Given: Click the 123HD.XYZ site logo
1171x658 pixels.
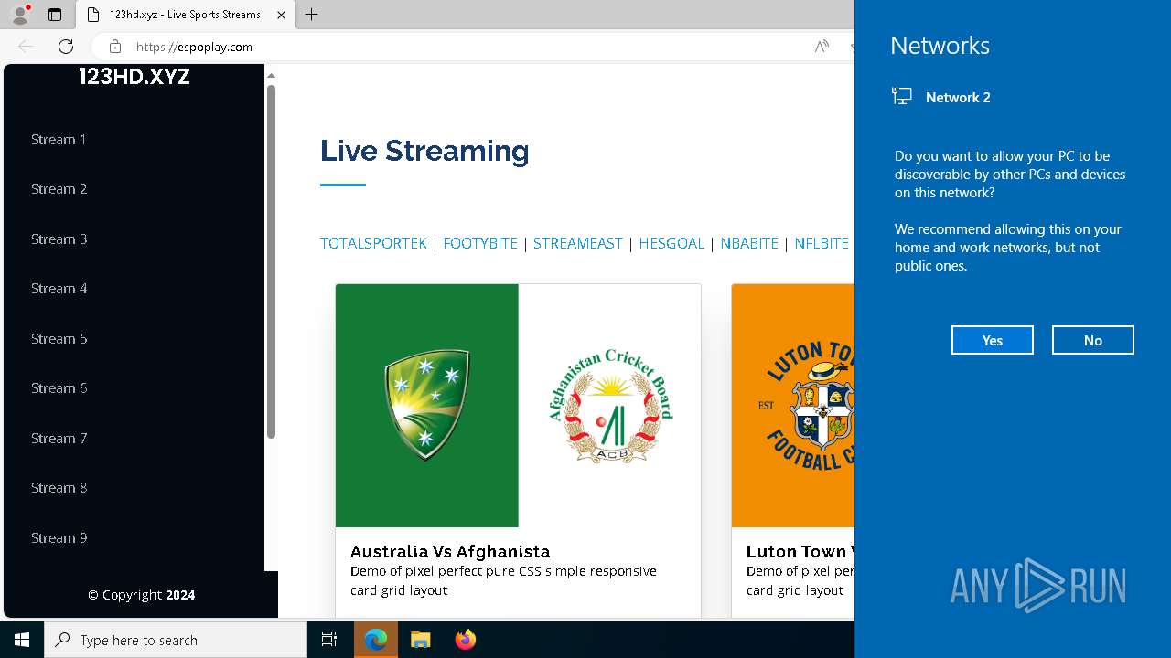Looking at the screenshot, I should click(x=134, y=77).
